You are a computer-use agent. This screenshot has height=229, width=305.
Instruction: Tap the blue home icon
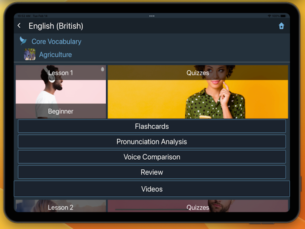[x=281, y=26]
